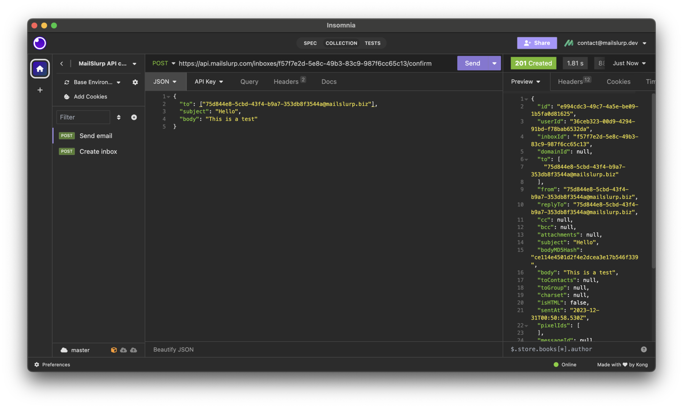Open the Send options arrow dropdown
Viewport: 683px width, 408px height.
[494, 63]
